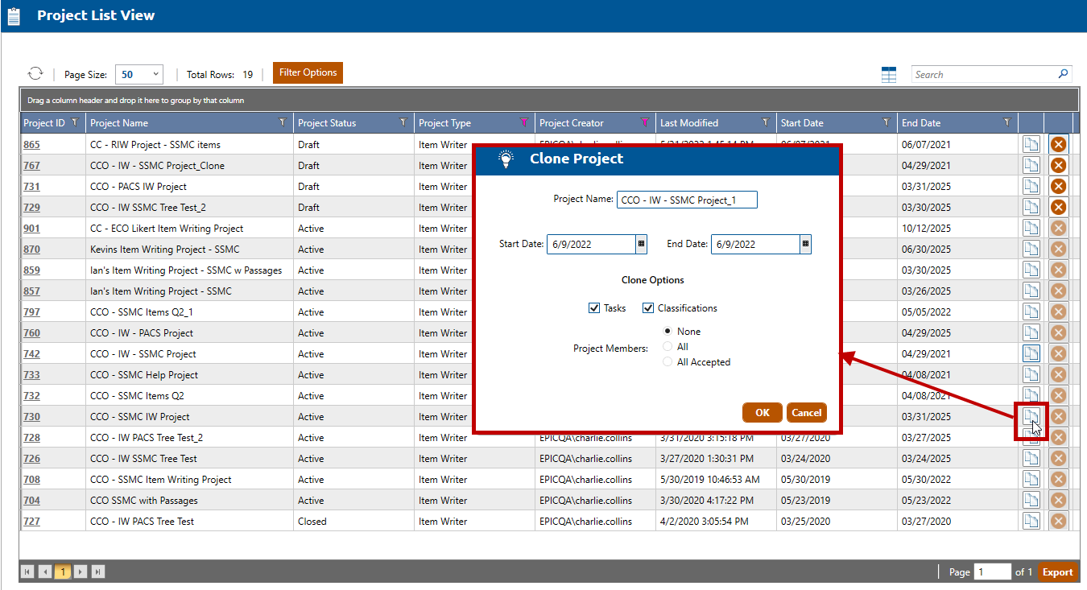Click delete icon for project 767
The image size is (1087, 590).
point(1058,165)
